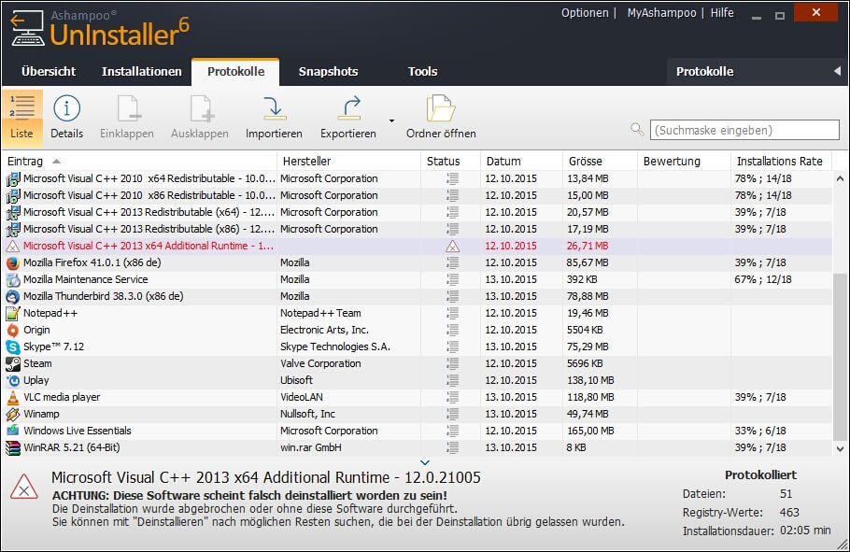Select Microsoft Visual C++ 2010 x64 Redistributable entry
This screenshot has height=552, width=850.
point(418,178)
